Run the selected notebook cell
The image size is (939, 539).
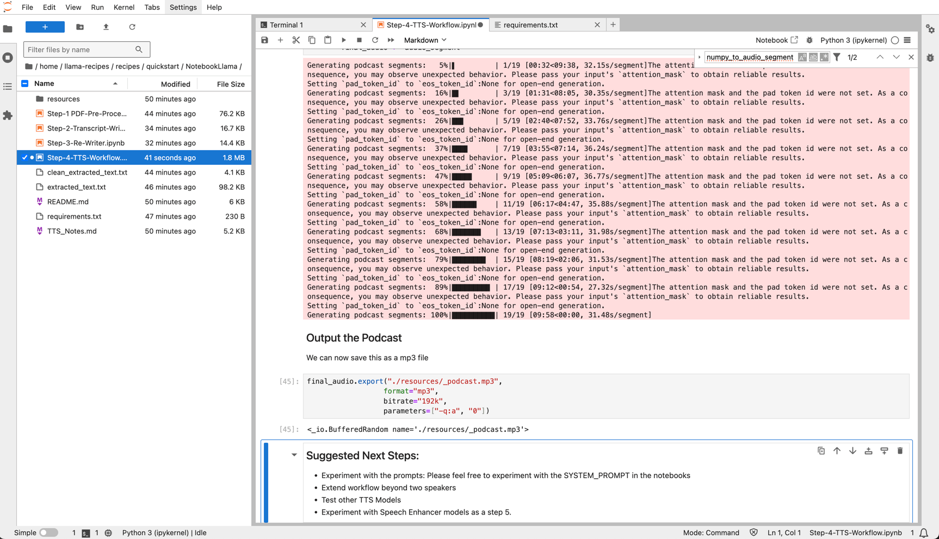[x=343, y=40]
